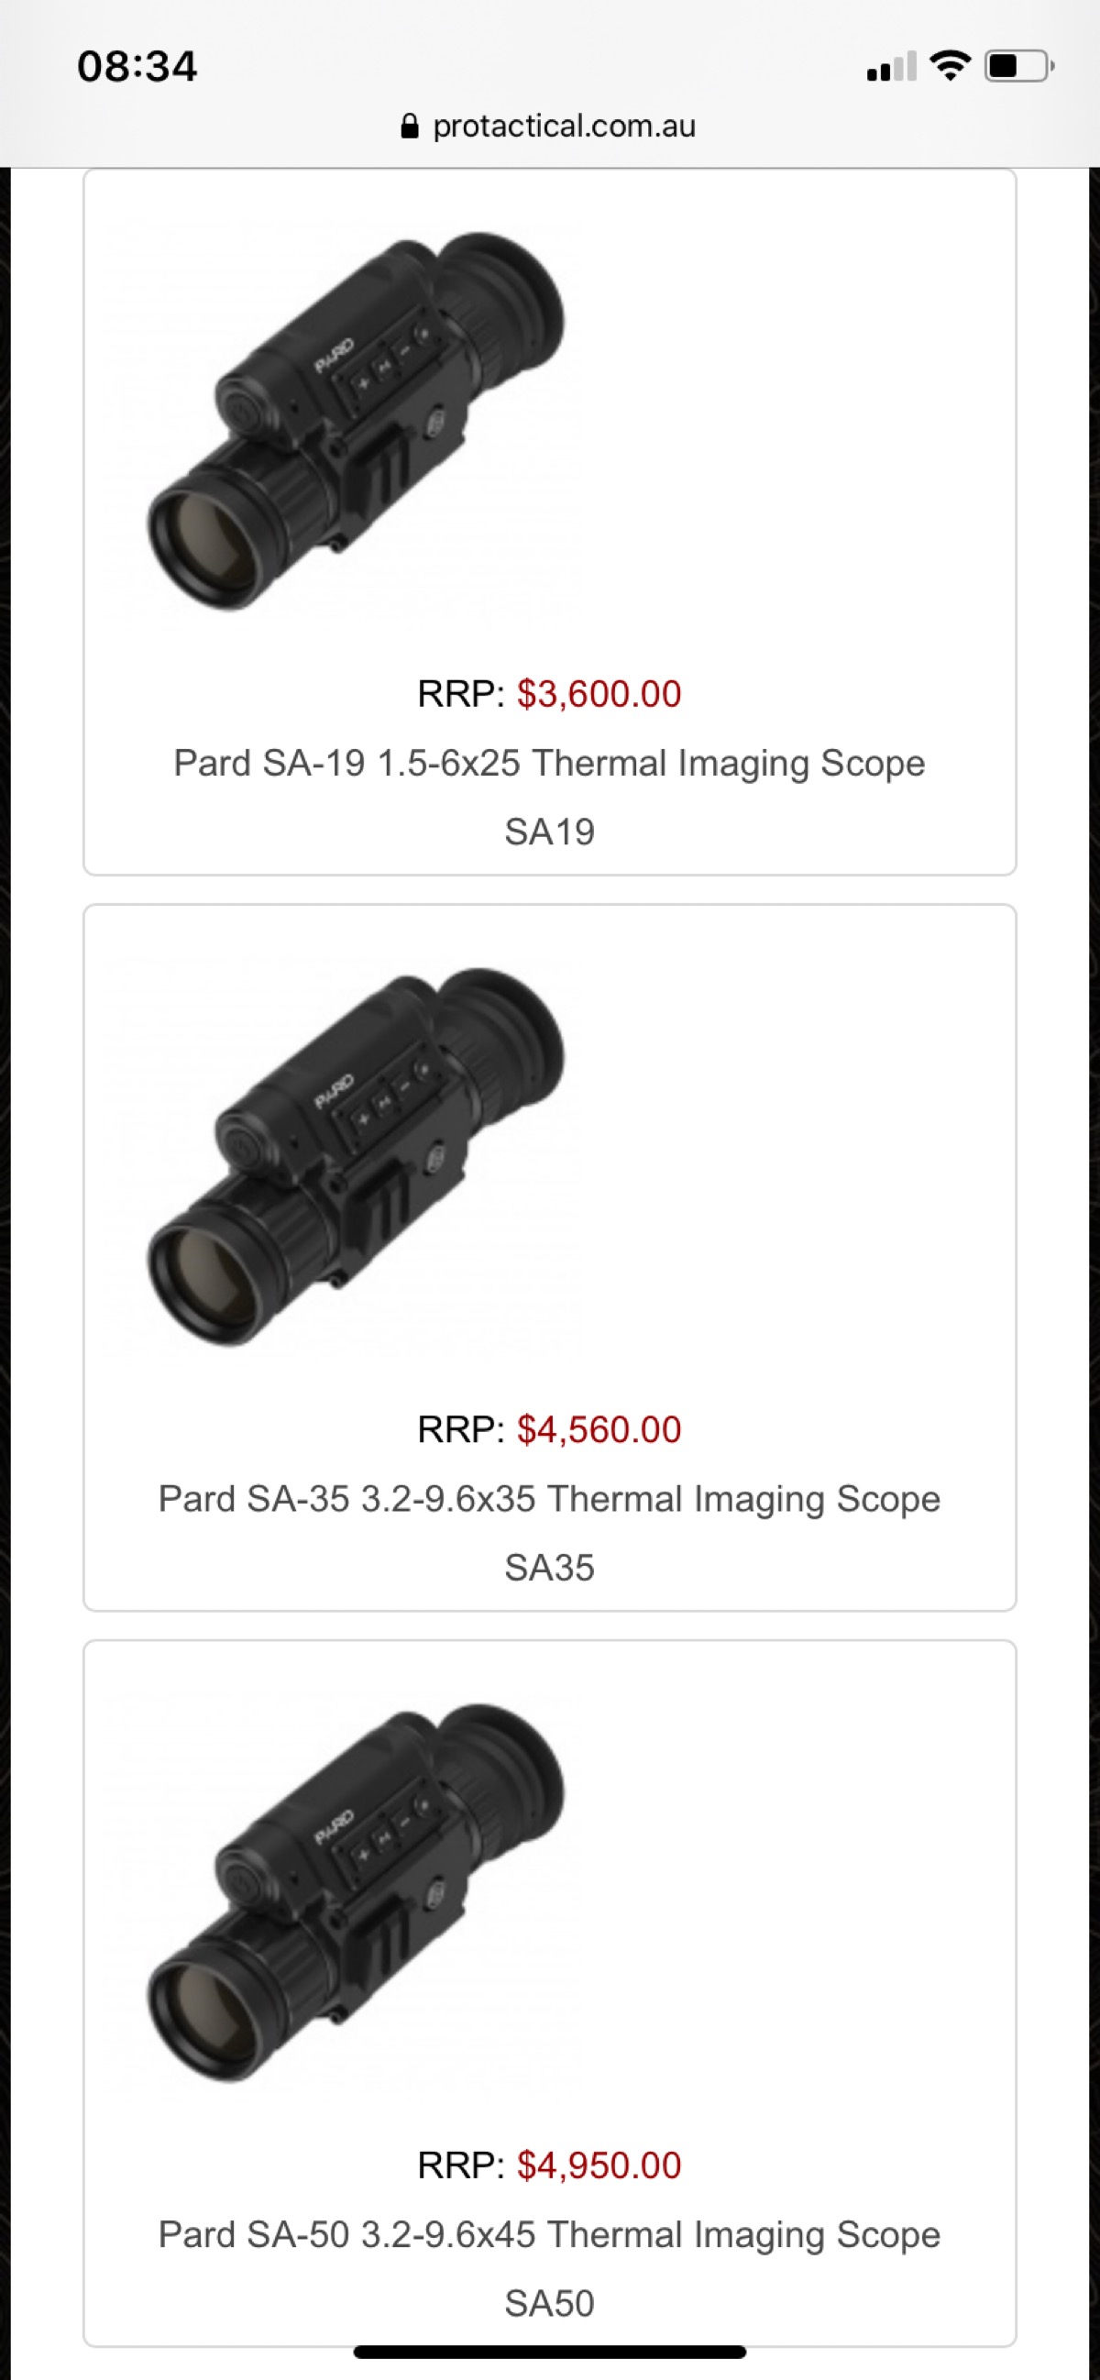Tap the protactical.com.au address field
1100x2380 pixels.
549,126
